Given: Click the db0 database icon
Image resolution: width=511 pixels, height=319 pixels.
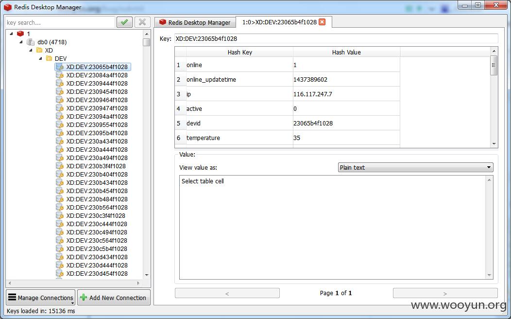Looking at the screenshot, I should tap(31, 42).
